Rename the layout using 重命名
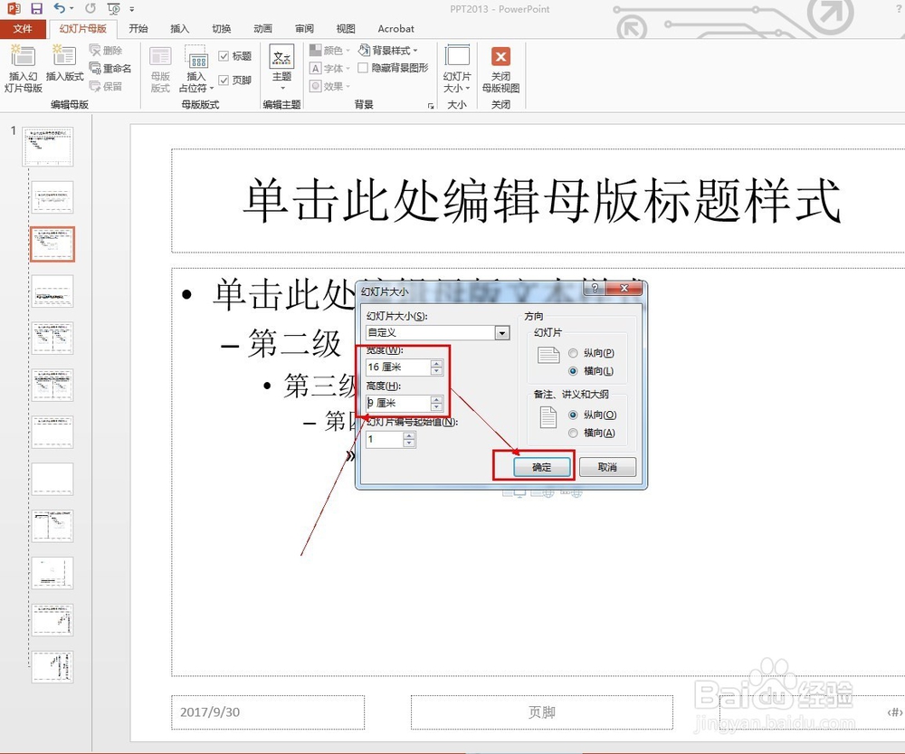 [110, 68]
